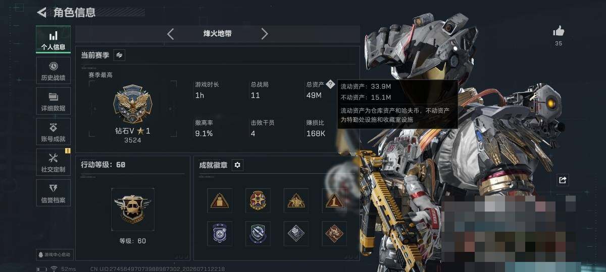Switch to previous mode with left chevron
The width and height of the screenshot is (606, 272).
tap(170, 34)
